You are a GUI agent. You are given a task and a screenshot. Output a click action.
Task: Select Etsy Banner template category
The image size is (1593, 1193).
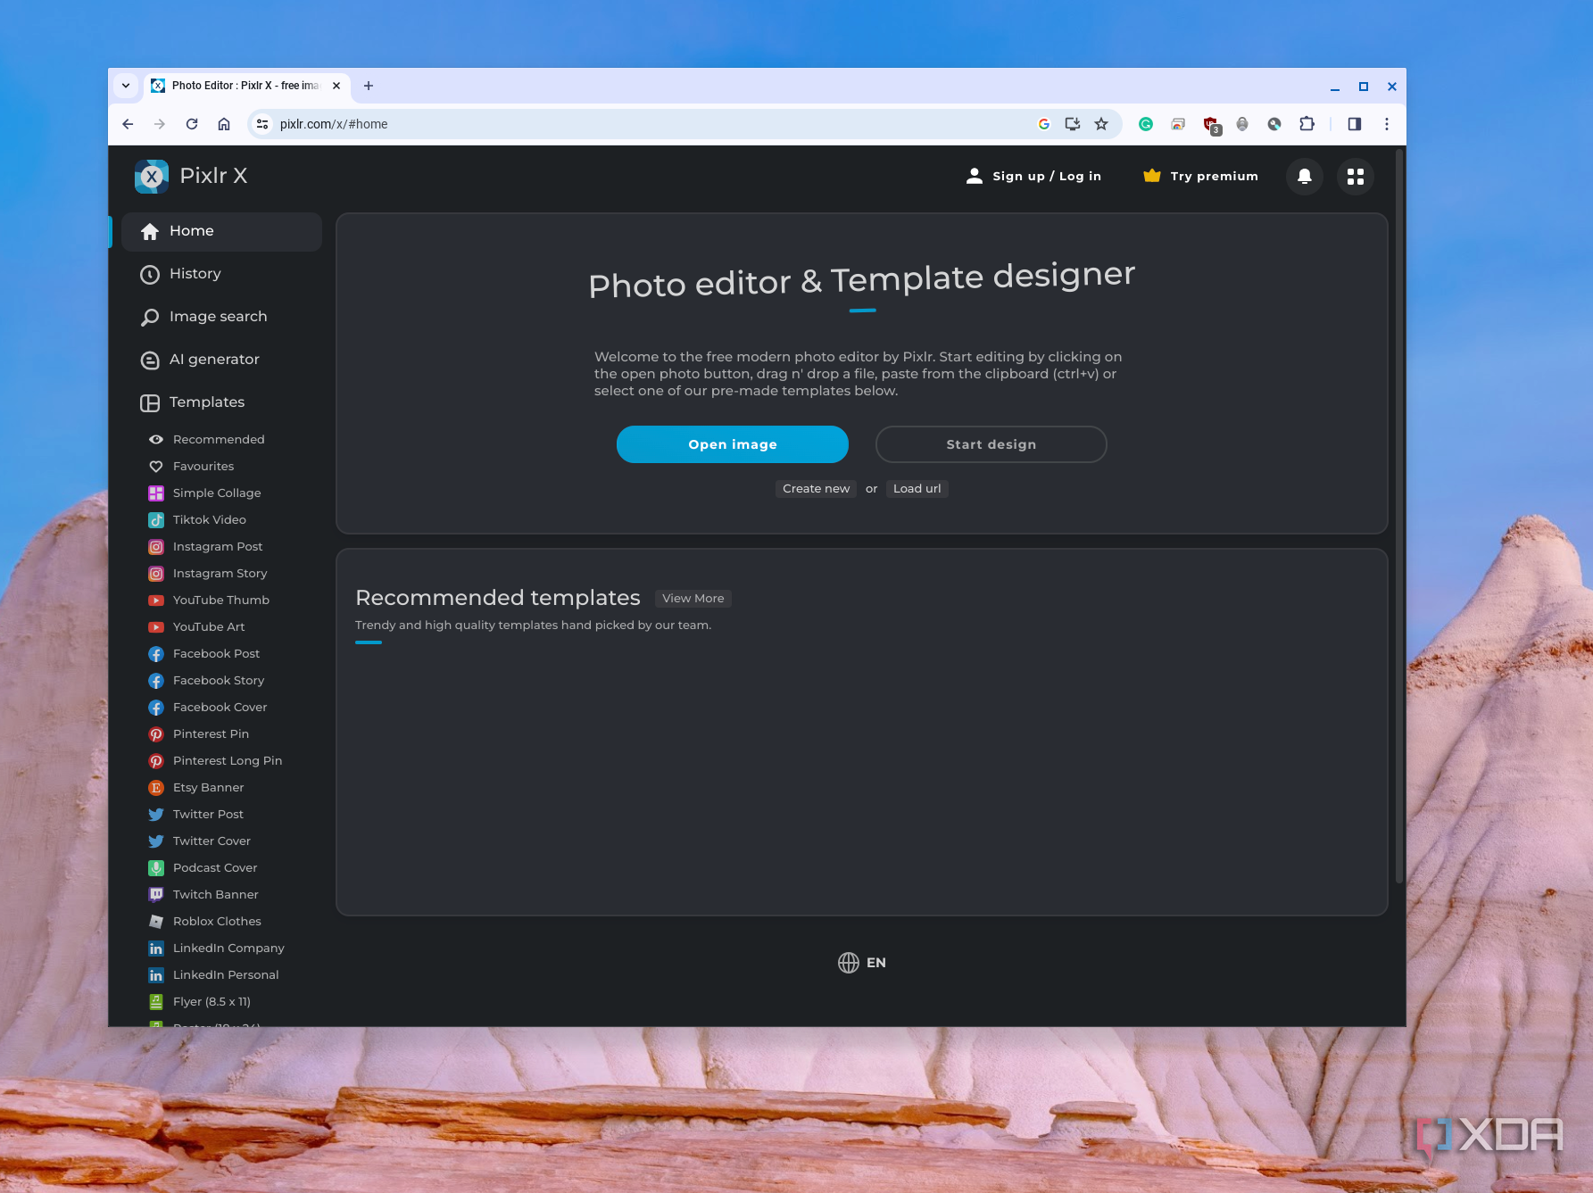click(x=195, y=788)
